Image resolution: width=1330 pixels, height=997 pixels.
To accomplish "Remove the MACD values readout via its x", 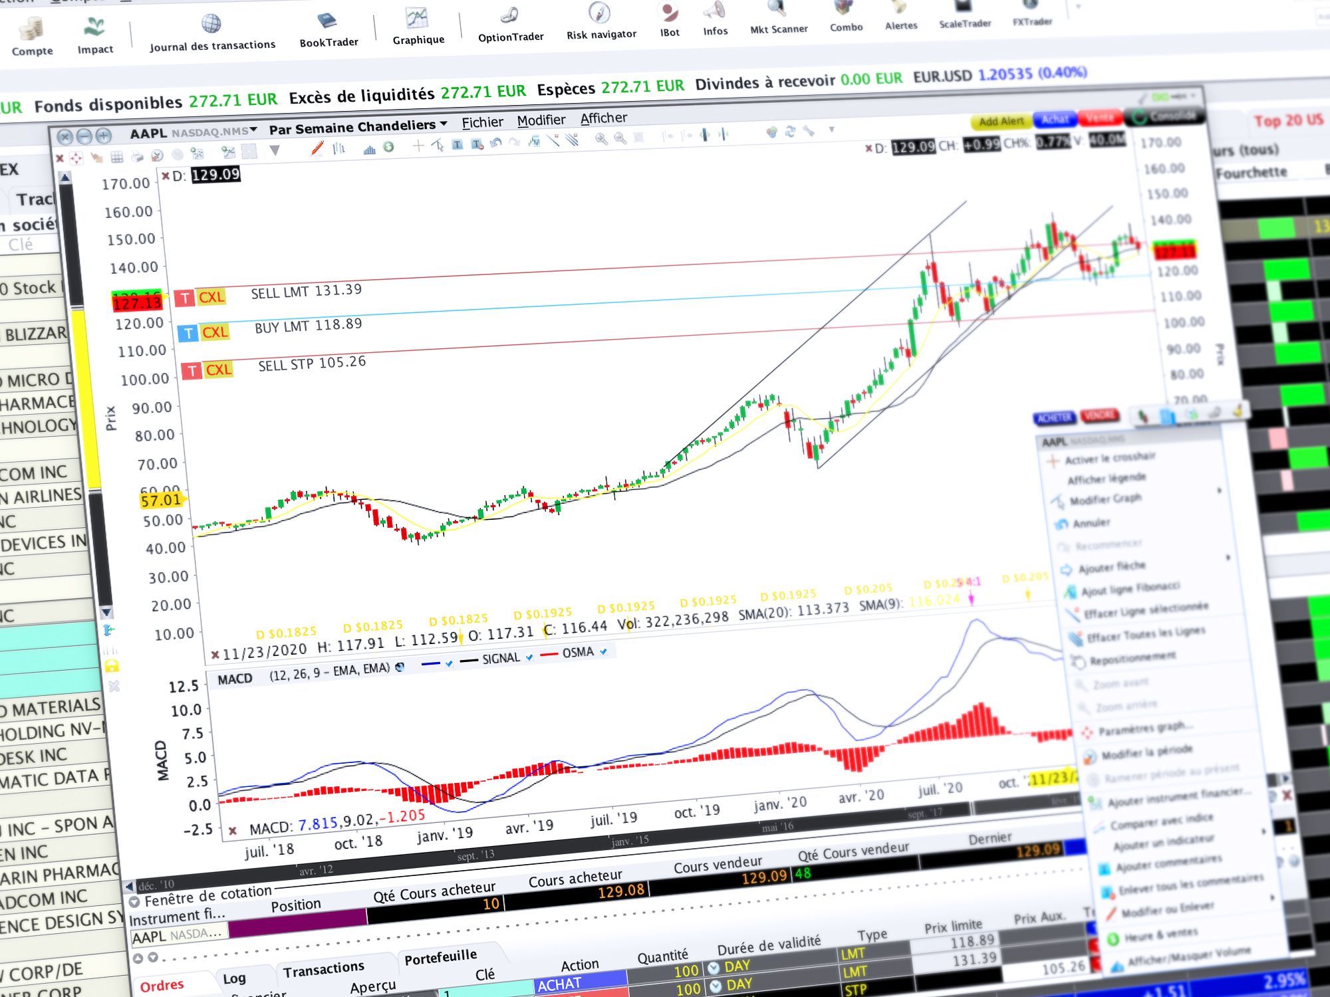I will click(232, 830).
